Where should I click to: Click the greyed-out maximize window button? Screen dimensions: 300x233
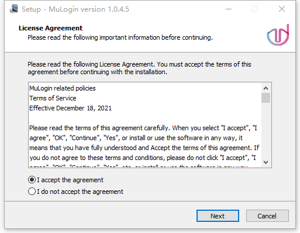tap(255, 9)
